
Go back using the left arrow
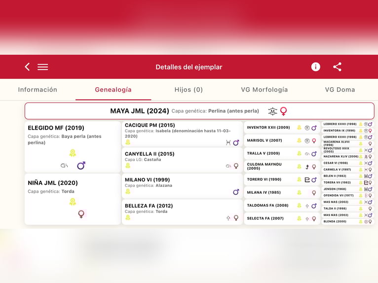point(27,67)
